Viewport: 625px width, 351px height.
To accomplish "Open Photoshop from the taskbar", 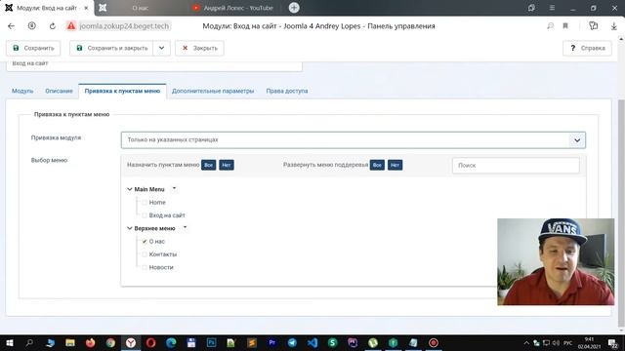I will point(211,342).
